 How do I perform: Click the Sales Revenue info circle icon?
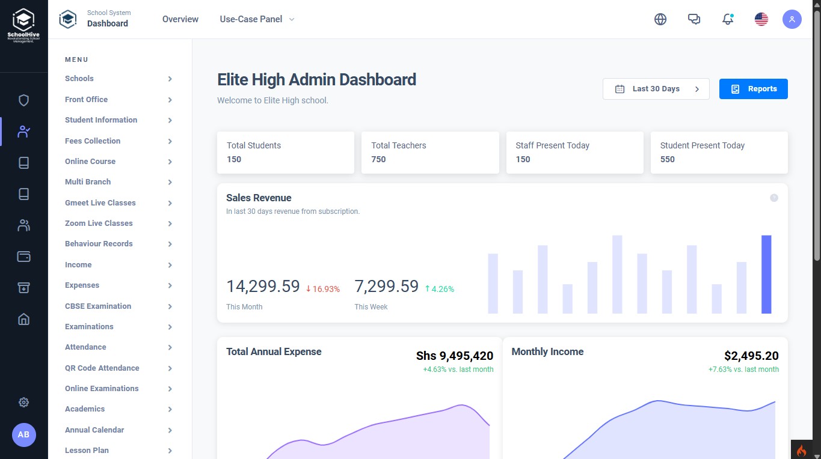click(x=774, y=198)
